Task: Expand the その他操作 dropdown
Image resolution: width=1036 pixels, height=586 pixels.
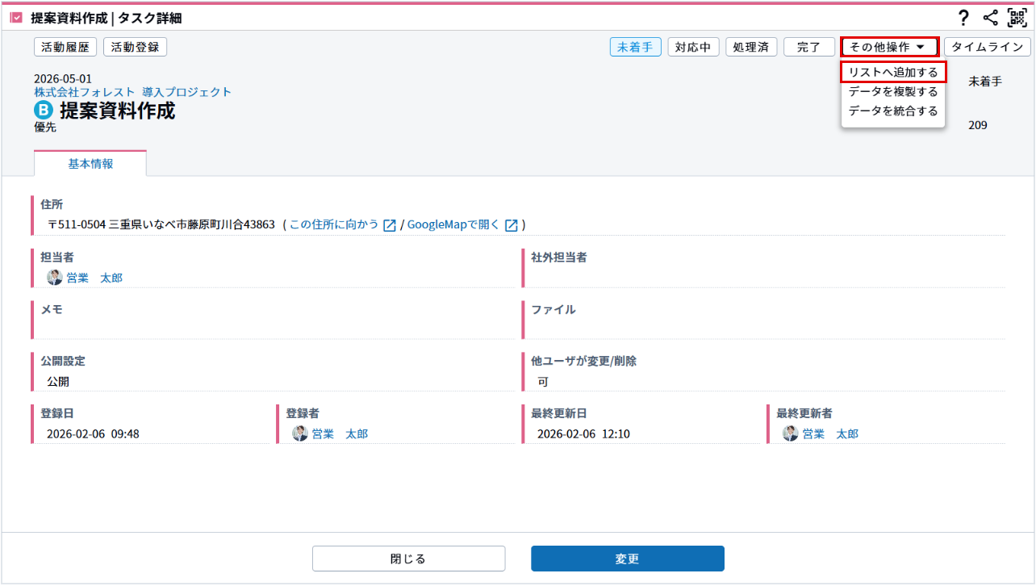Action: (889, 47)
